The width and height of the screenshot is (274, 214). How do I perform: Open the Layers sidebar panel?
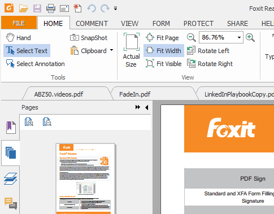click(x=11, y=179)
